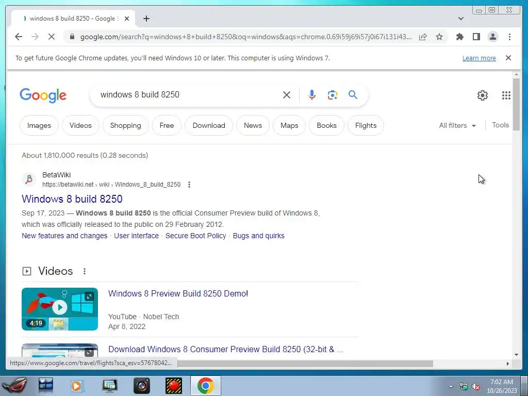Screen dimensions: 528x396
Task: Share this page icon in address bar
Action: [x=423, y=37]
